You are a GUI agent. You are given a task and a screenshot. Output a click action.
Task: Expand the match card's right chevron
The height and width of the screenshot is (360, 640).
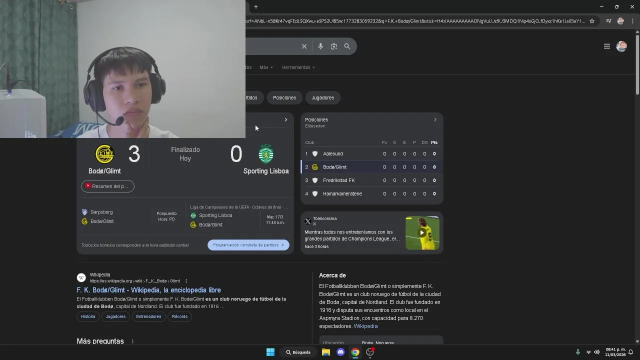pos(286,120)
